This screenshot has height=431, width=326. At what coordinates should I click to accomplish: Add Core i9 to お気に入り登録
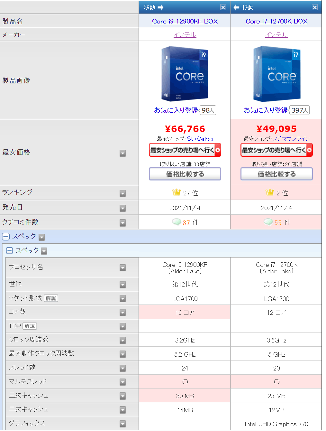pos(176,110)
